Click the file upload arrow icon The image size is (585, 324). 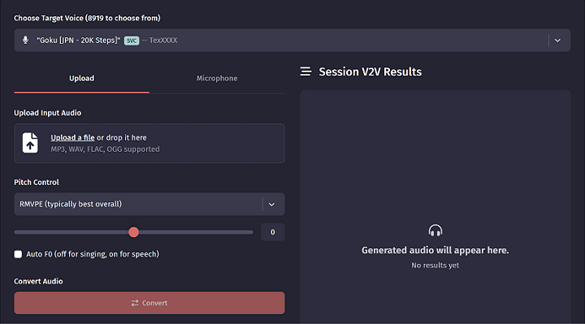point(30,143)
